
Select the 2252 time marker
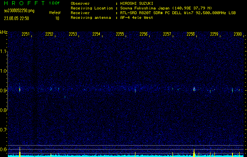(x=49, y=34)
